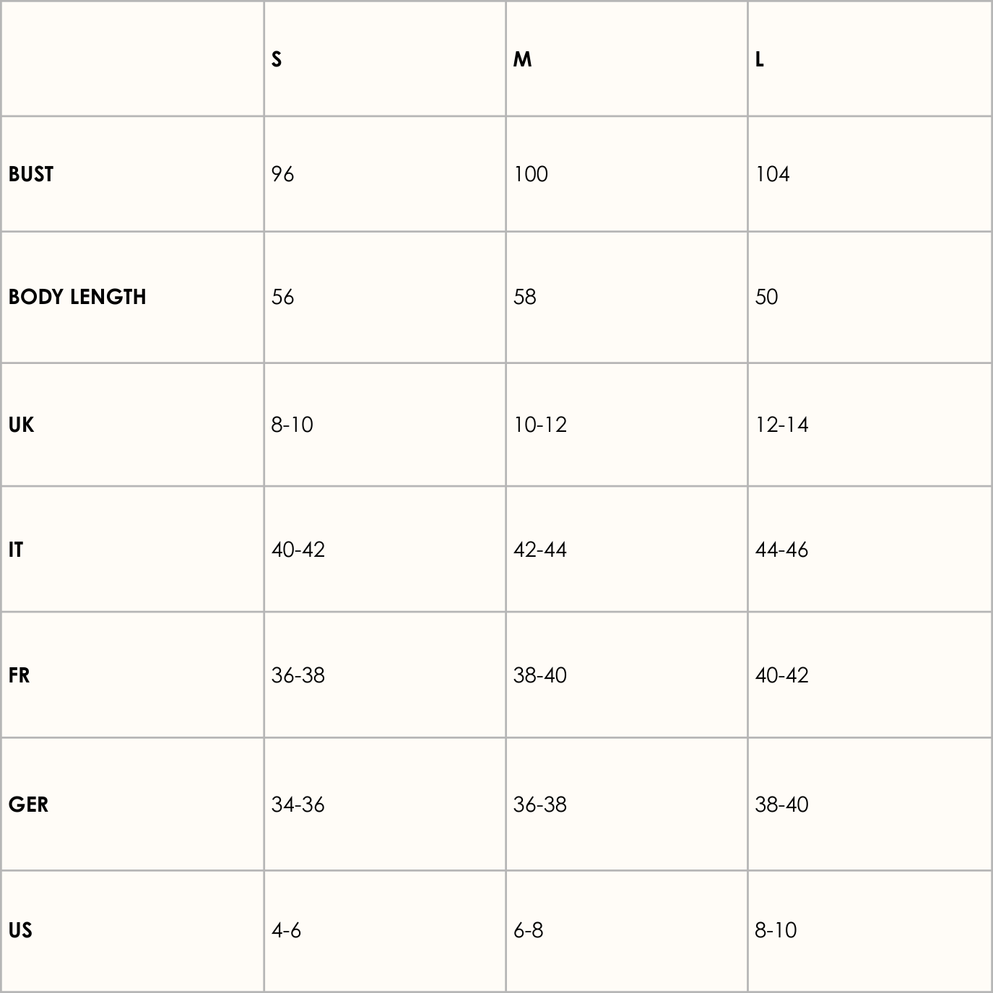Click the bust value 96 cell
The width and height of the screenshot is (993, 993).
(x=283, y=174)
